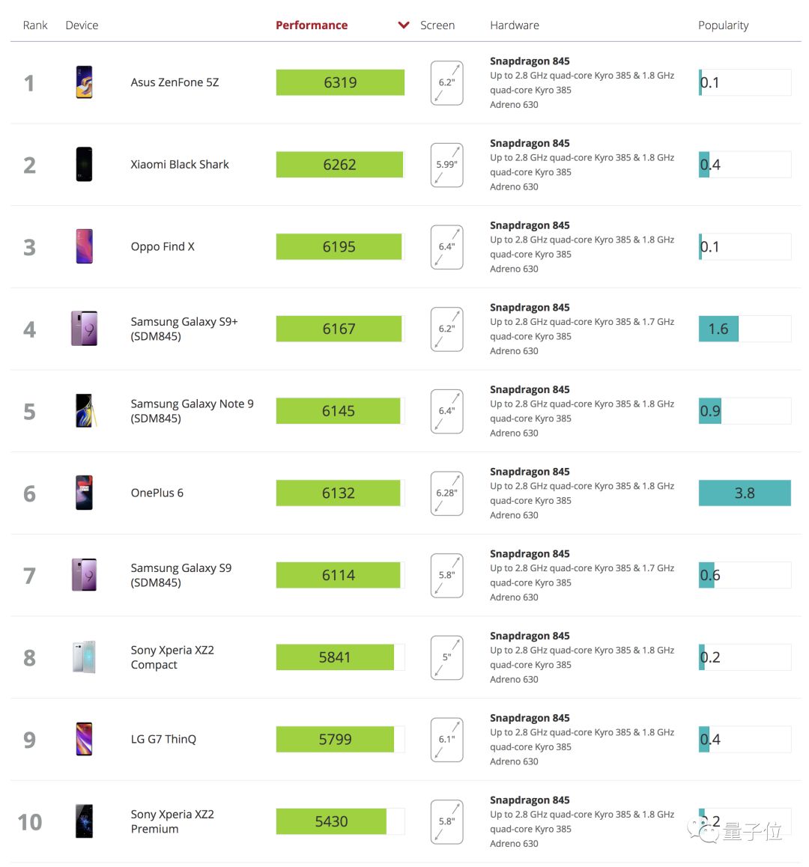Click the LG G7 ThinQ 6.1" screen icon

[447, 740]
